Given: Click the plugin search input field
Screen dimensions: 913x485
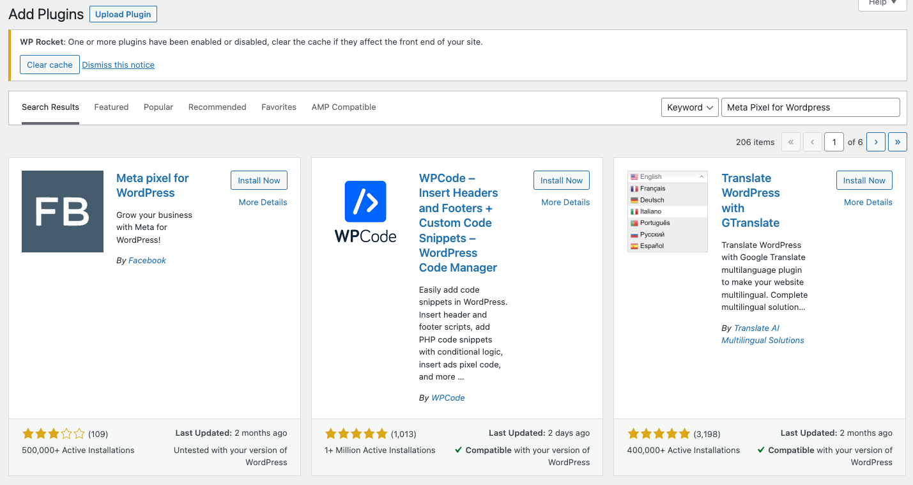Looking at the screenshot, I should (x=809, y=107).
